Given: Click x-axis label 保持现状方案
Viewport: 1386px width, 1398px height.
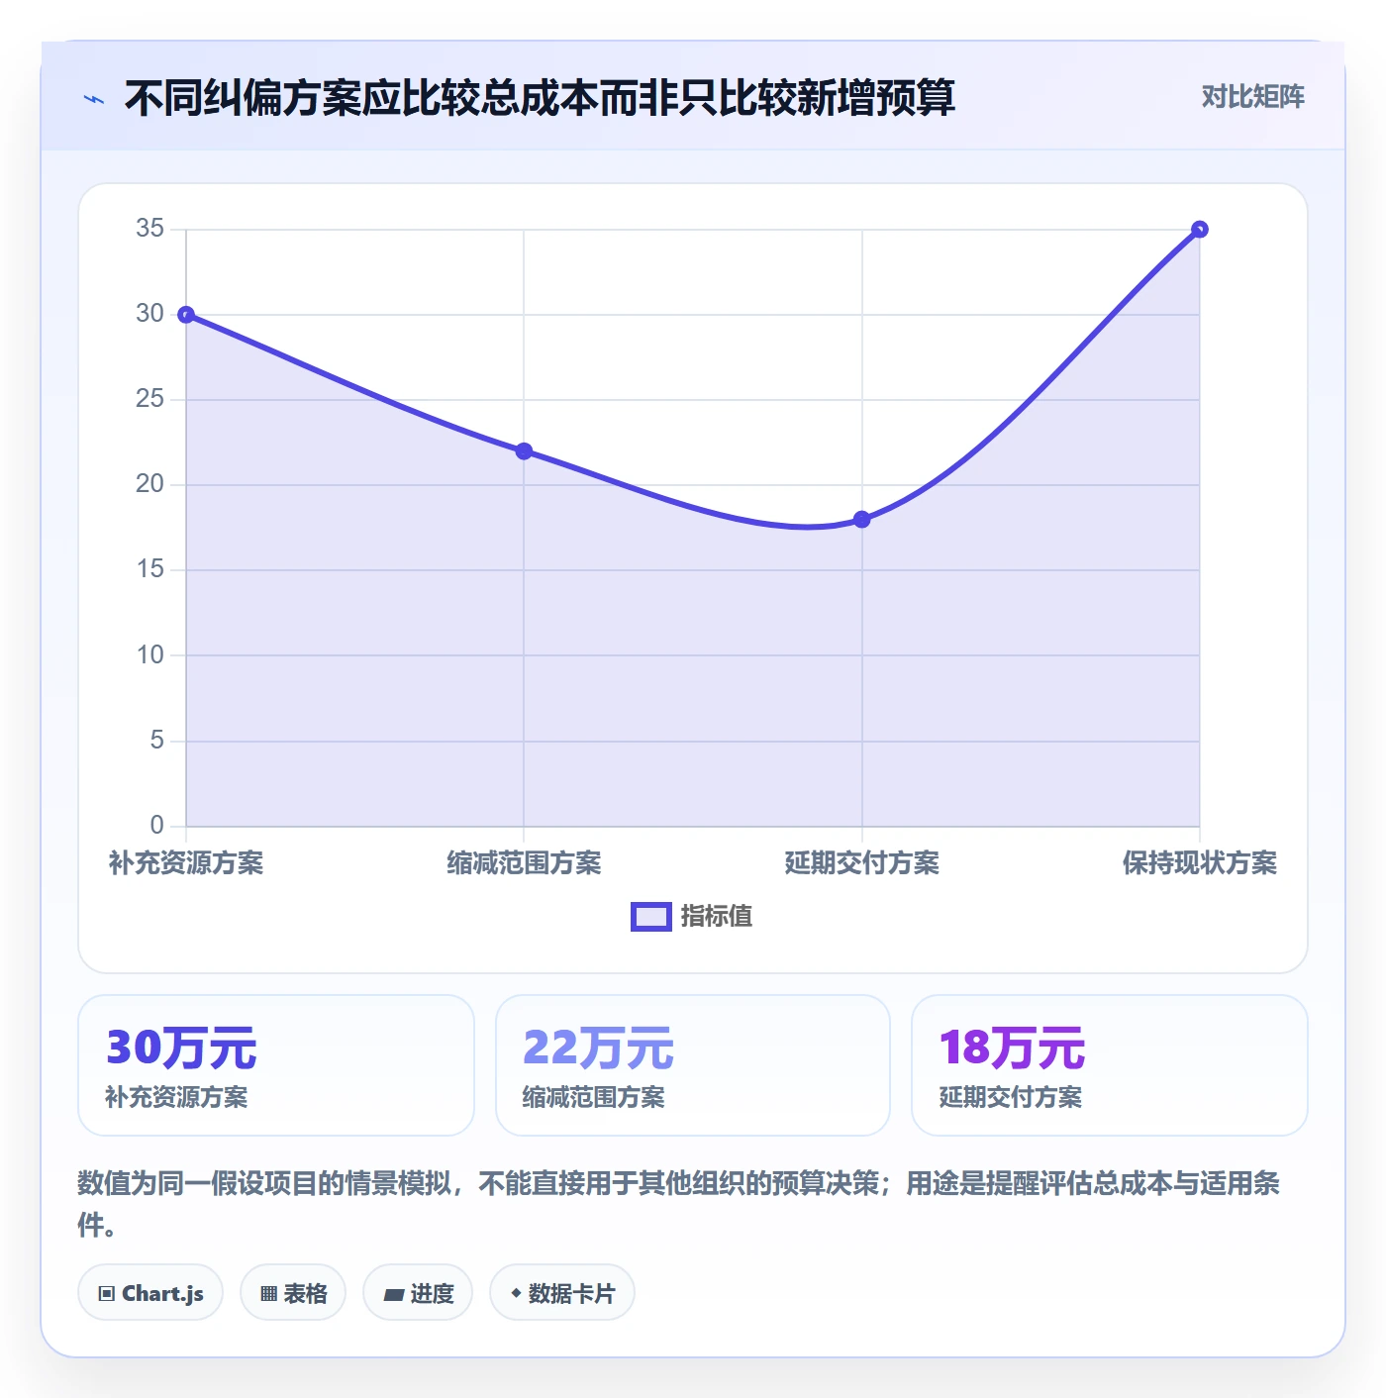Looking at the screenshot, I should 1199,863.
